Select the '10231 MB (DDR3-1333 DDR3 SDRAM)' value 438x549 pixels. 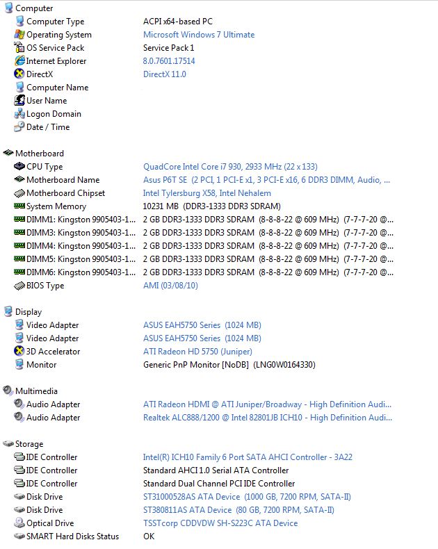click(x=211, y=206)
